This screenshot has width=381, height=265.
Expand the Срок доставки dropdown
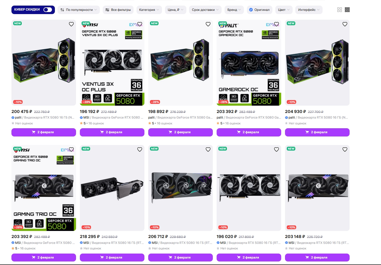pos(205,10)
